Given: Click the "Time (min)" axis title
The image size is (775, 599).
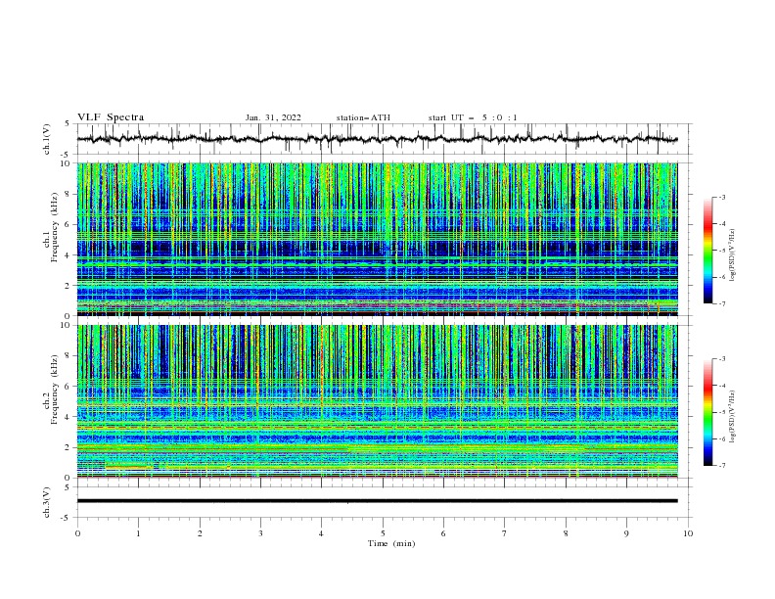Looking at the screenshot, I should 391,543.
